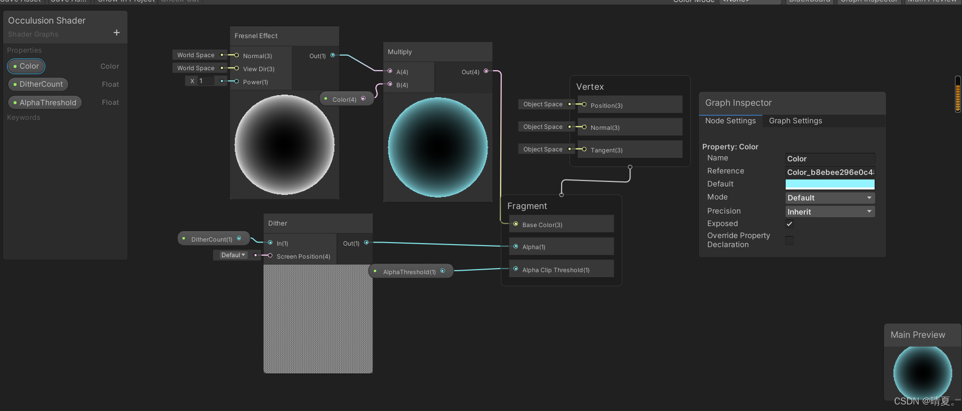Open World Space dropdown for View Dir(3)
Image resolution: width=962 pixels, height=411 pixels.
[196, 68]
